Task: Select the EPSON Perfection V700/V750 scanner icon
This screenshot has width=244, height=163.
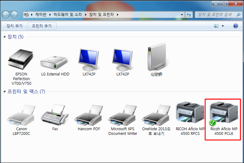Action: 21,59
